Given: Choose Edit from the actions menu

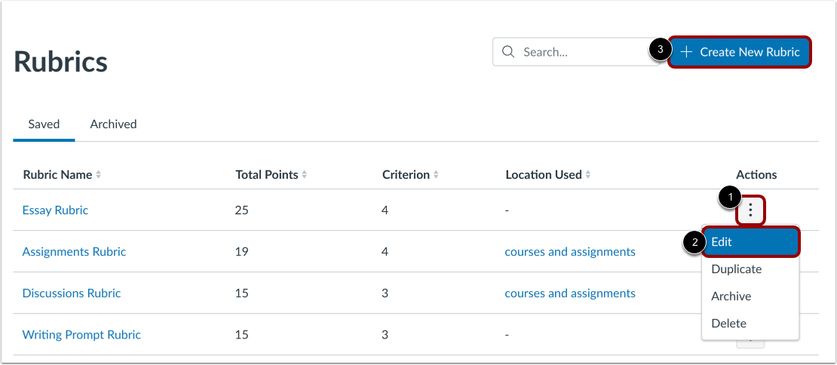Looking at the screenshot, I should click(x=750, y=242).
